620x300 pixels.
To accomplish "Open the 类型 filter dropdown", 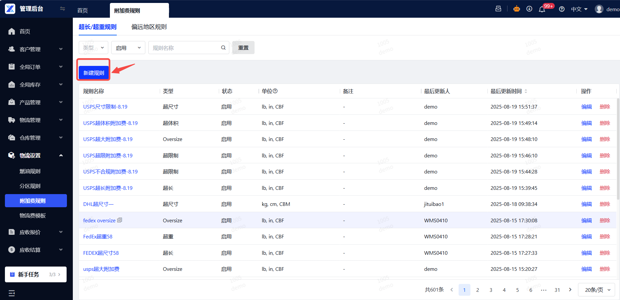I will (93, 48).
